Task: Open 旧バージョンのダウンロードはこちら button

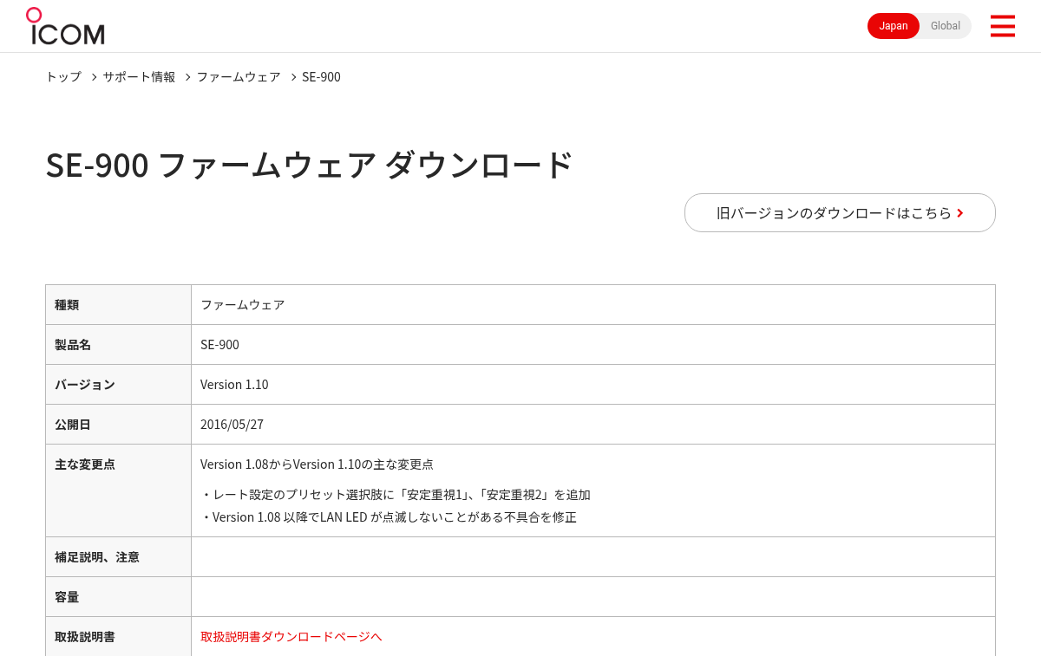Action: coord(840,213)
